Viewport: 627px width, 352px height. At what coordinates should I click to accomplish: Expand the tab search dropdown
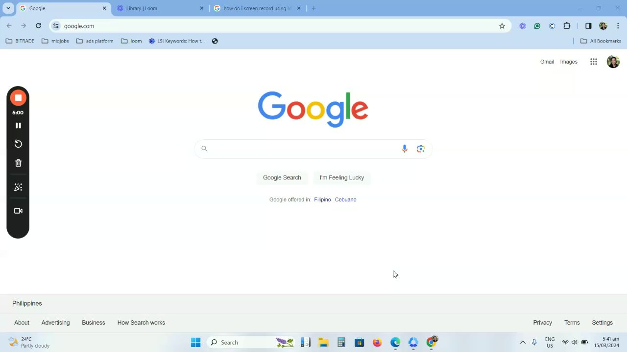tap(8, 8)
